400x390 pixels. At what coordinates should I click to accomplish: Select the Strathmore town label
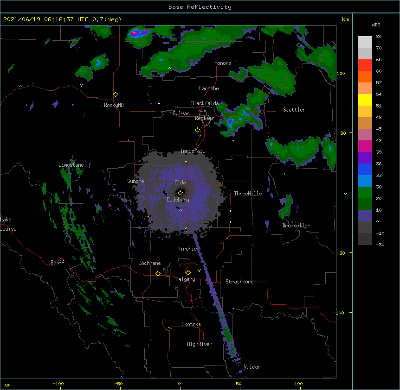point(239,282)
